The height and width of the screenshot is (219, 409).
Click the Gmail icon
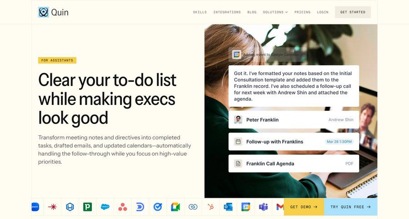coord(280,207)
